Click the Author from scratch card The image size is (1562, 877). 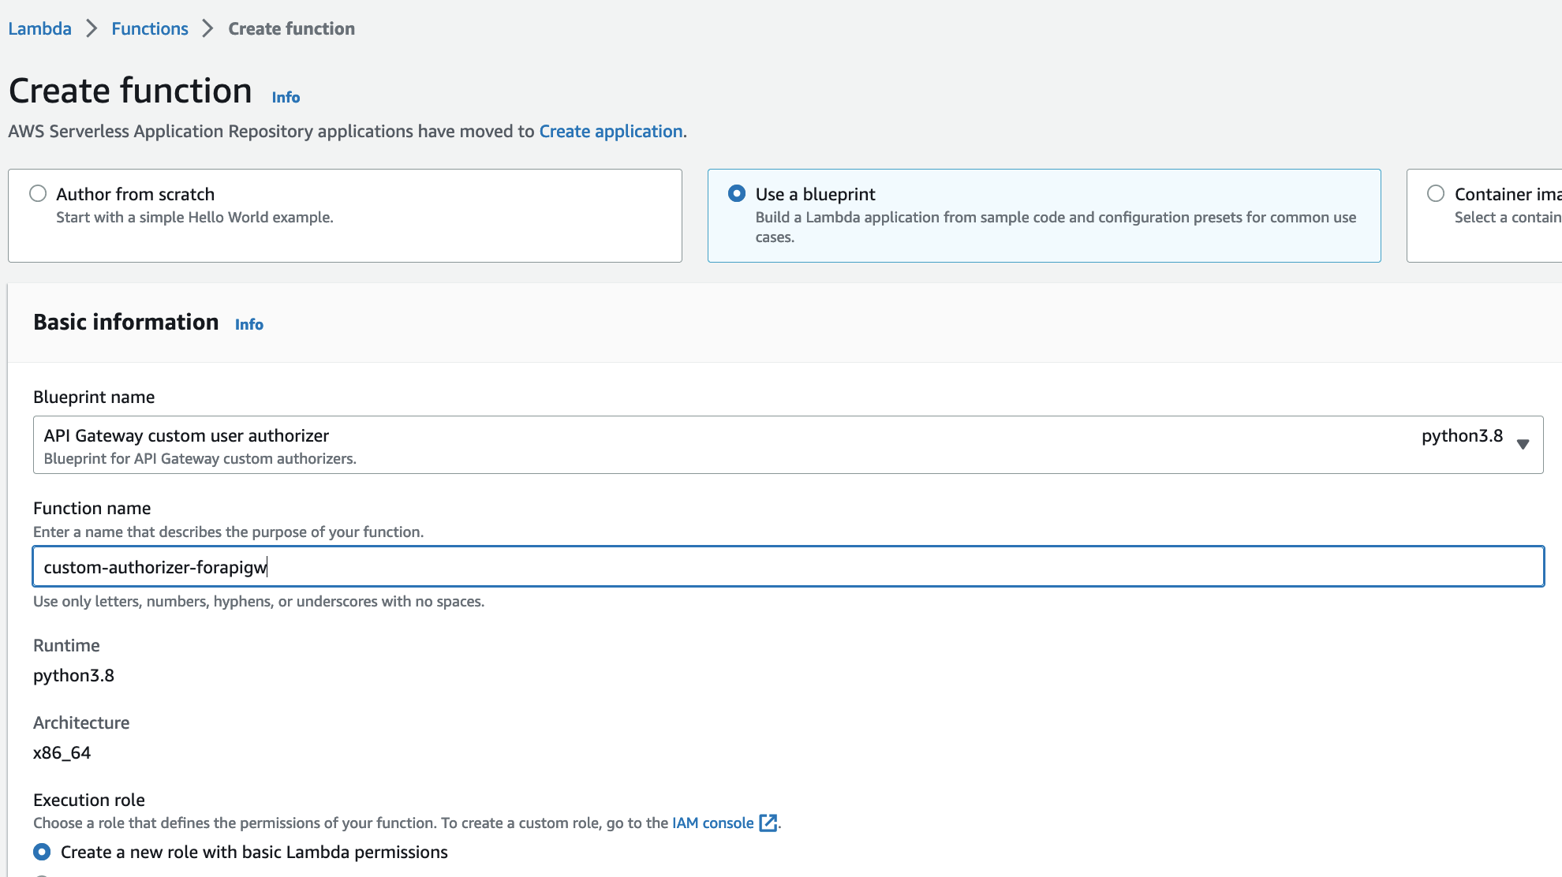tap(345, 215)
